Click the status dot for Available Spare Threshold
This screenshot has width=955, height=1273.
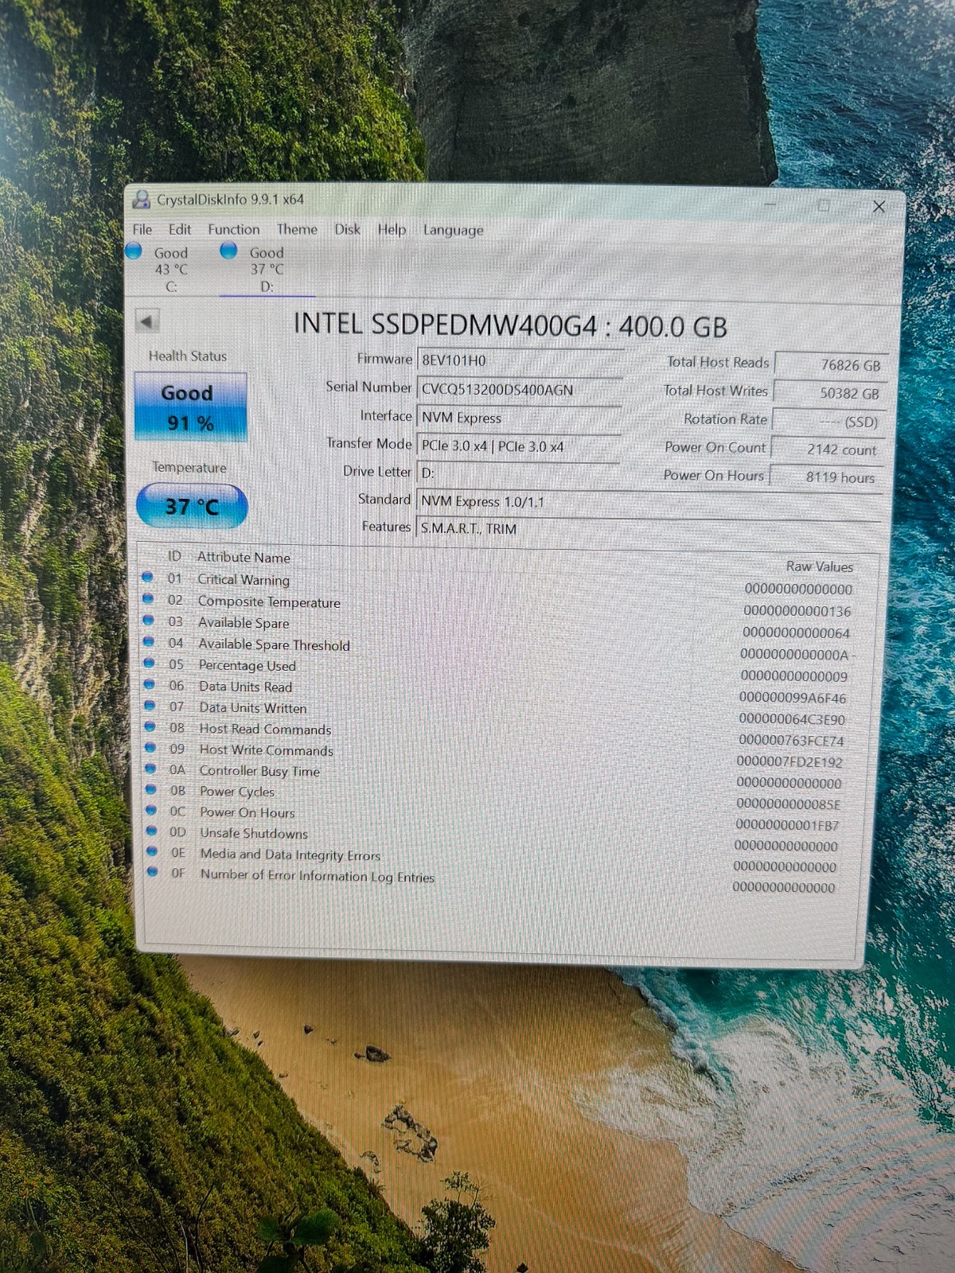[x=149, y=642]
